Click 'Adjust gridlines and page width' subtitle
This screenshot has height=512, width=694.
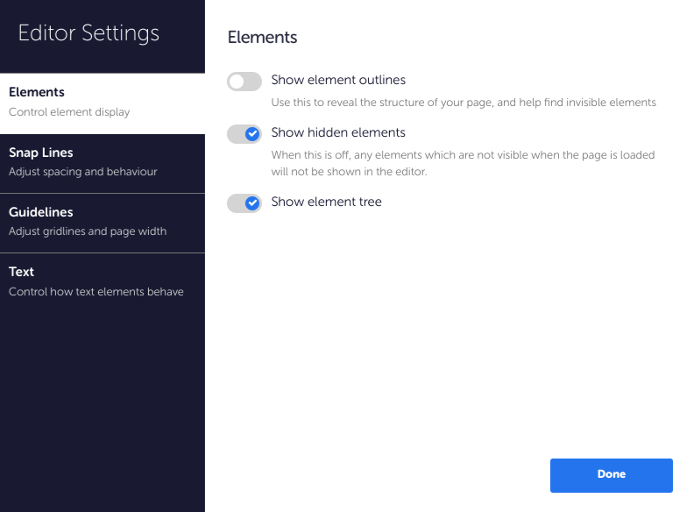[88, 231]
